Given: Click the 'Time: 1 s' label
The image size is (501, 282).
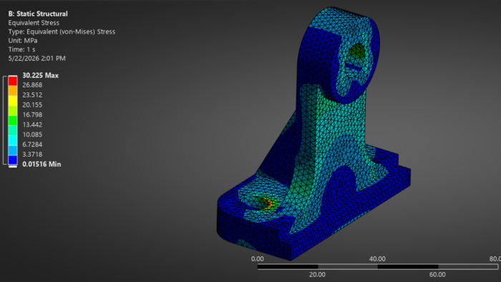Looking at the screenshot, I should (x=21, y=49).
